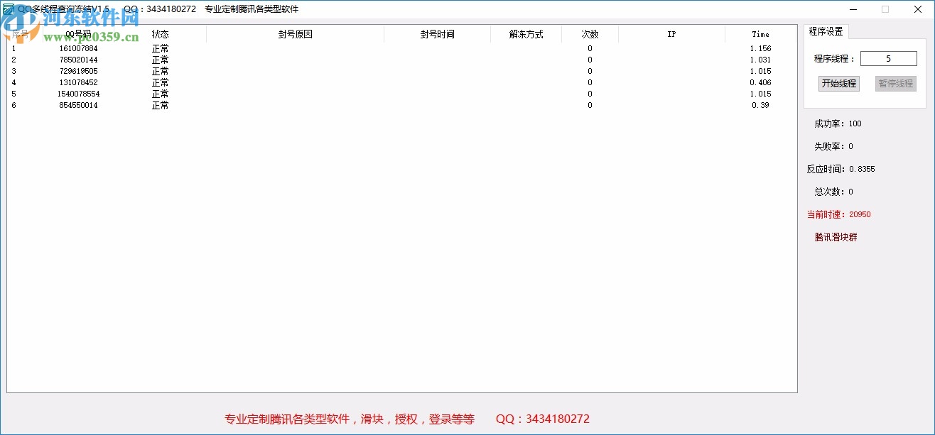Click the 解冻方式 column header
The image size is (935, 435).
click(524, 33)
